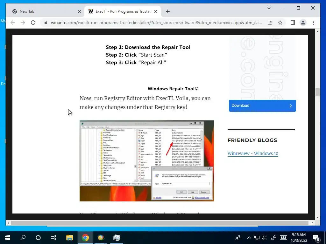Click the browser forward arrow

tap(23, 23)
